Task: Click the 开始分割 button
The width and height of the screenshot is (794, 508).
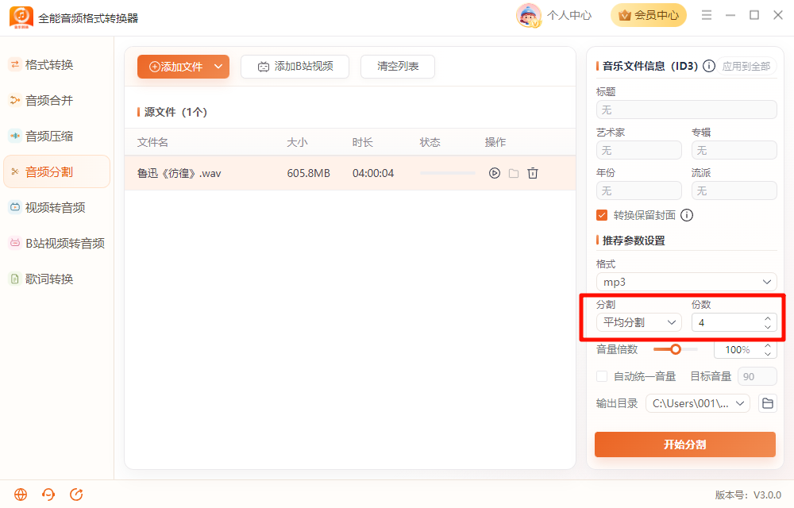Action: click(685, 444)
